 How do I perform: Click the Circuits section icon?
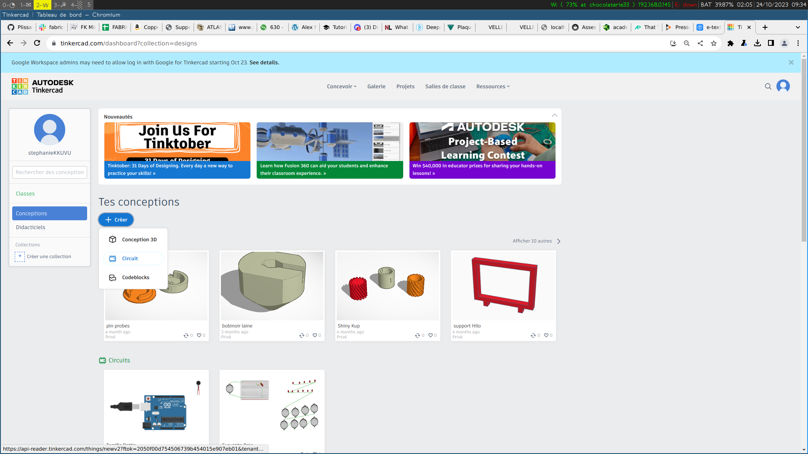pos(102,360)
